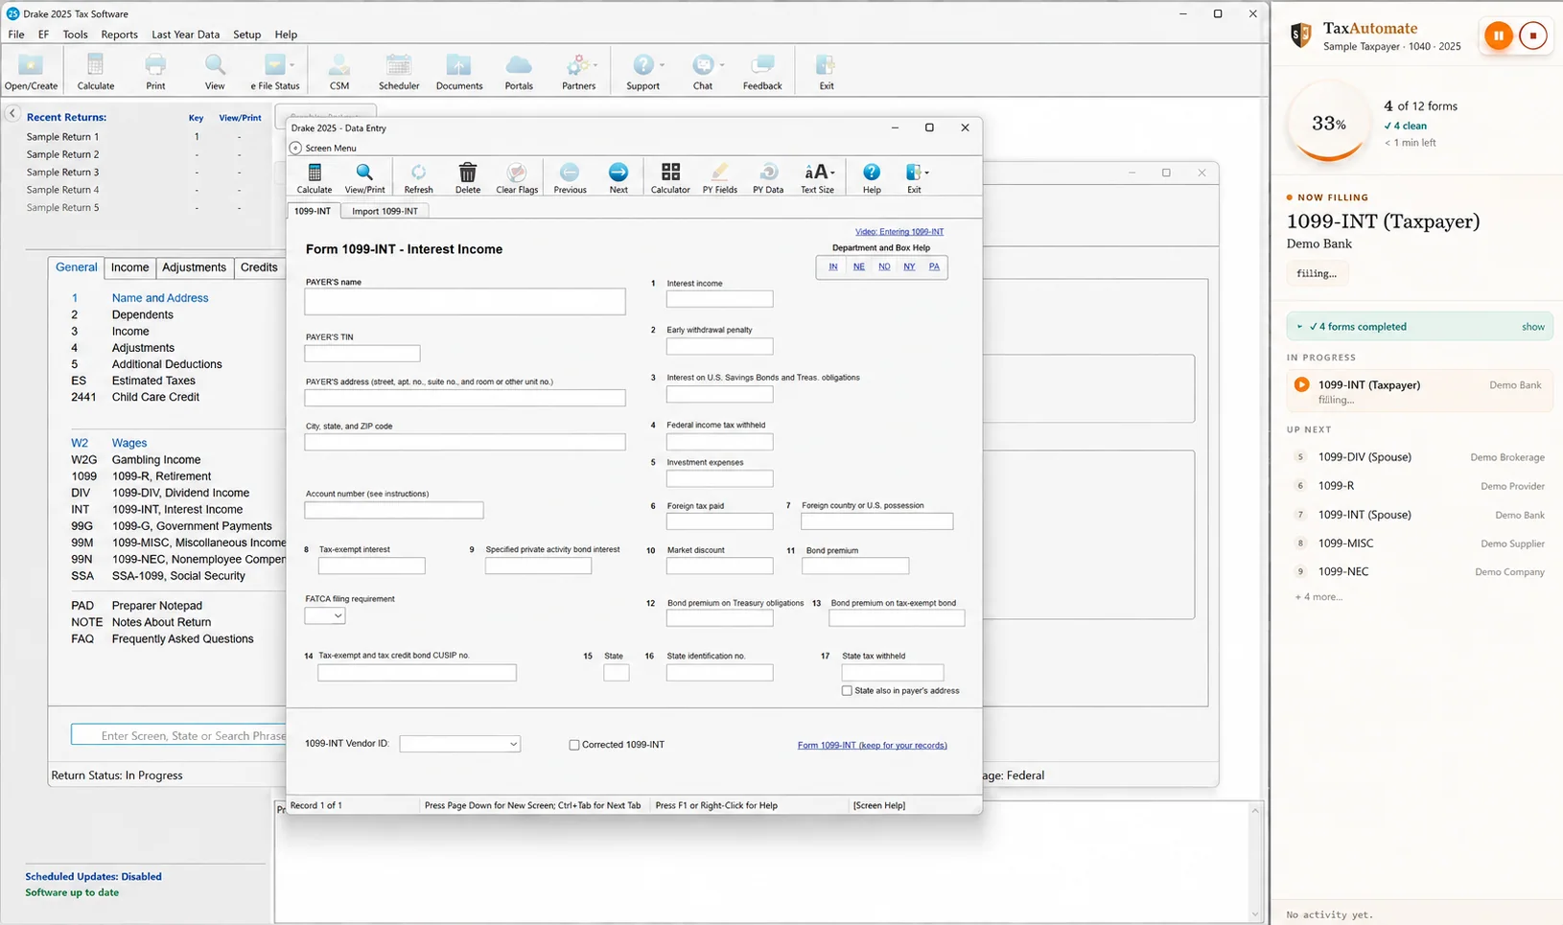Open FATCA filing requirement dropdown
The height and width of the screenshot is (925, 1563).
[324, 615]
